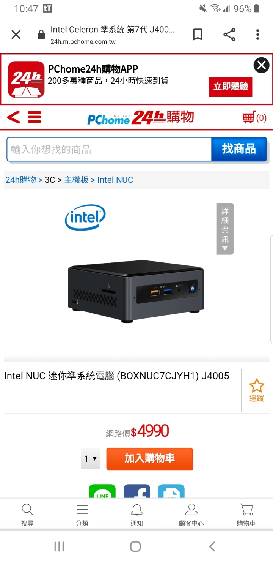
Task: Share product via Facebook icon
Action: (137, 491)
